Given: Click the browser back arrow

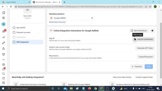Looking at the screenshot, I should [3, 7].
